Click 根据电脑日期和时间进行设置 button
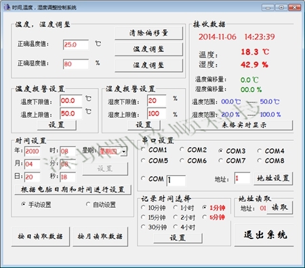Viewport: 305px width, 268px height. click(x=73, y=189)
